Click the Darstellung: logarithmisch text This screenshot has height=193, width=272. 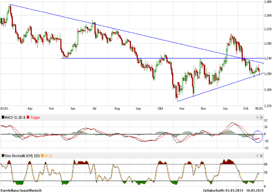(21, 190)
